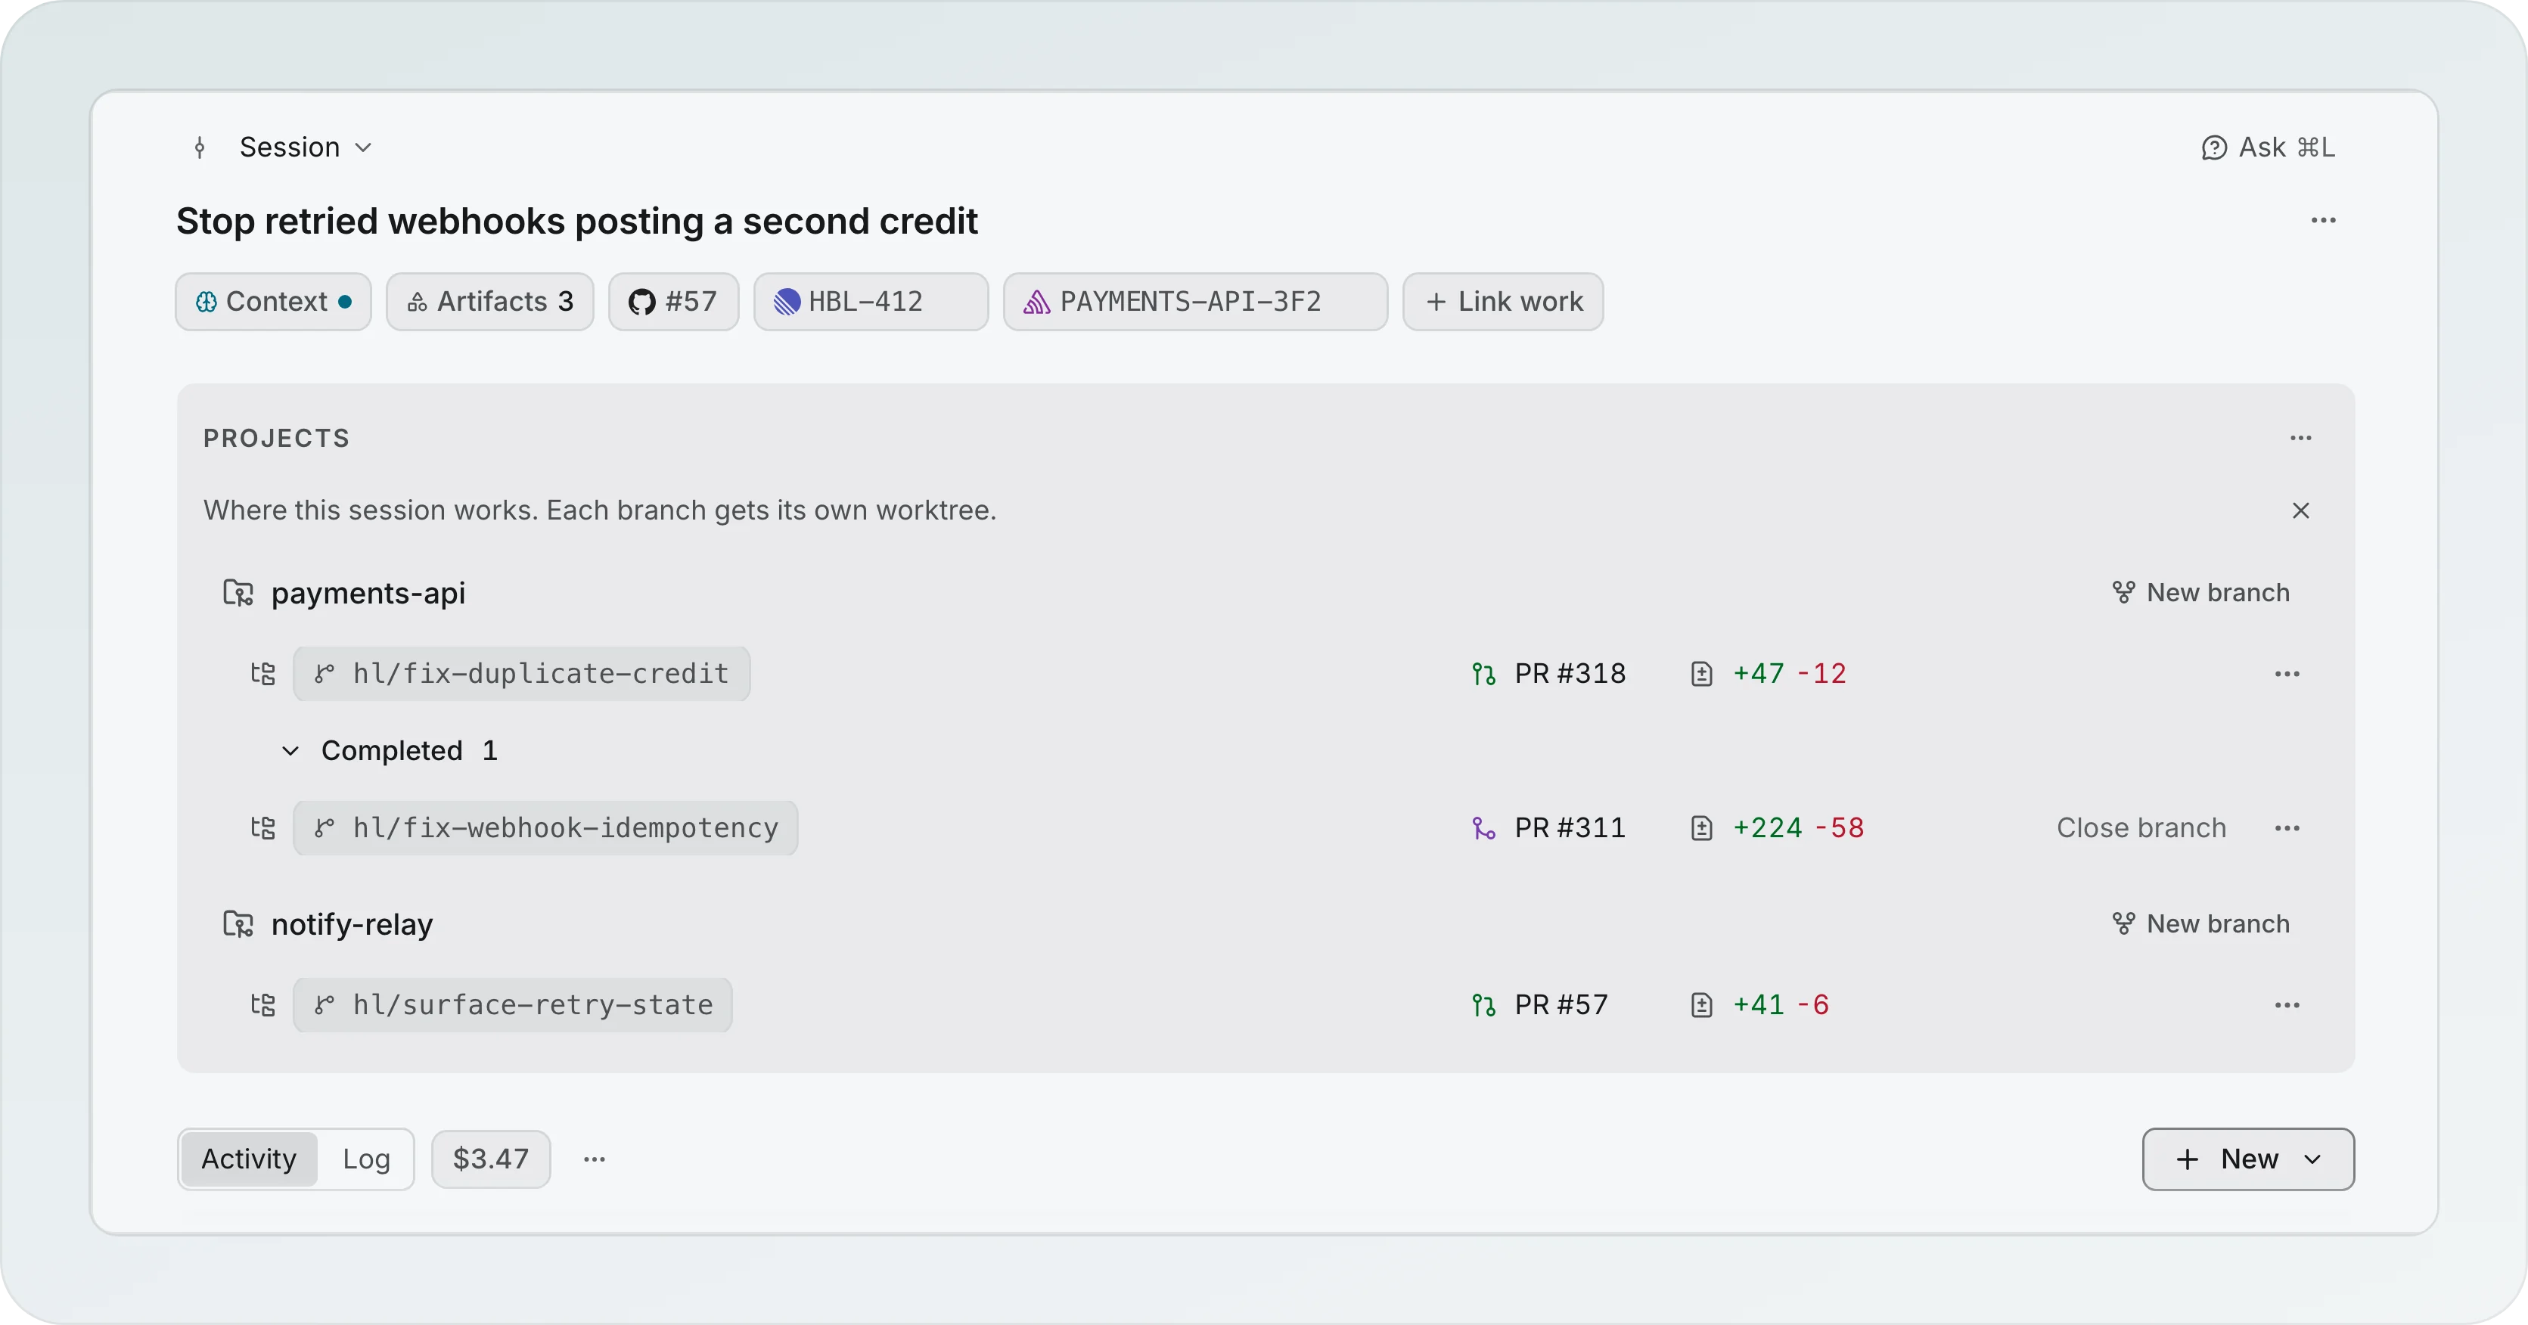Open the Context chip
Image resolution: width=2528 pixels, height=1325 pixels.
274,301
